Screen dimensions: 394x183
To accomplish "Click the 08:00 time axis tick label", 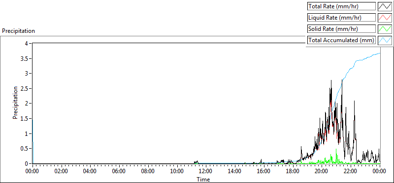I will click(148, 172).
